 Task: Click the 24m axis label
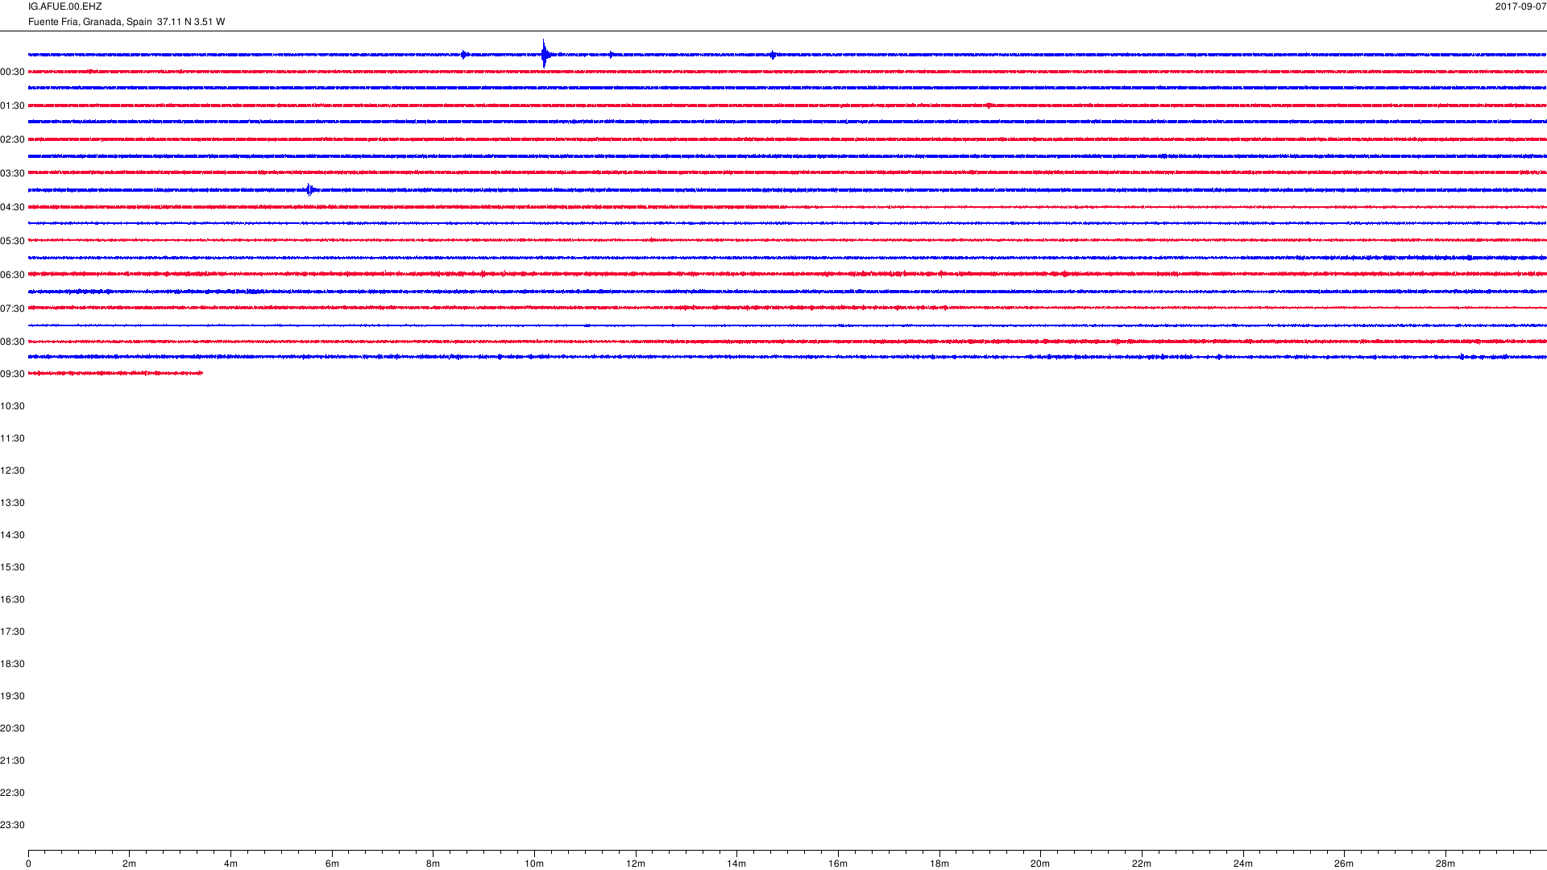pyautogui.click(x=1243, y=864)
